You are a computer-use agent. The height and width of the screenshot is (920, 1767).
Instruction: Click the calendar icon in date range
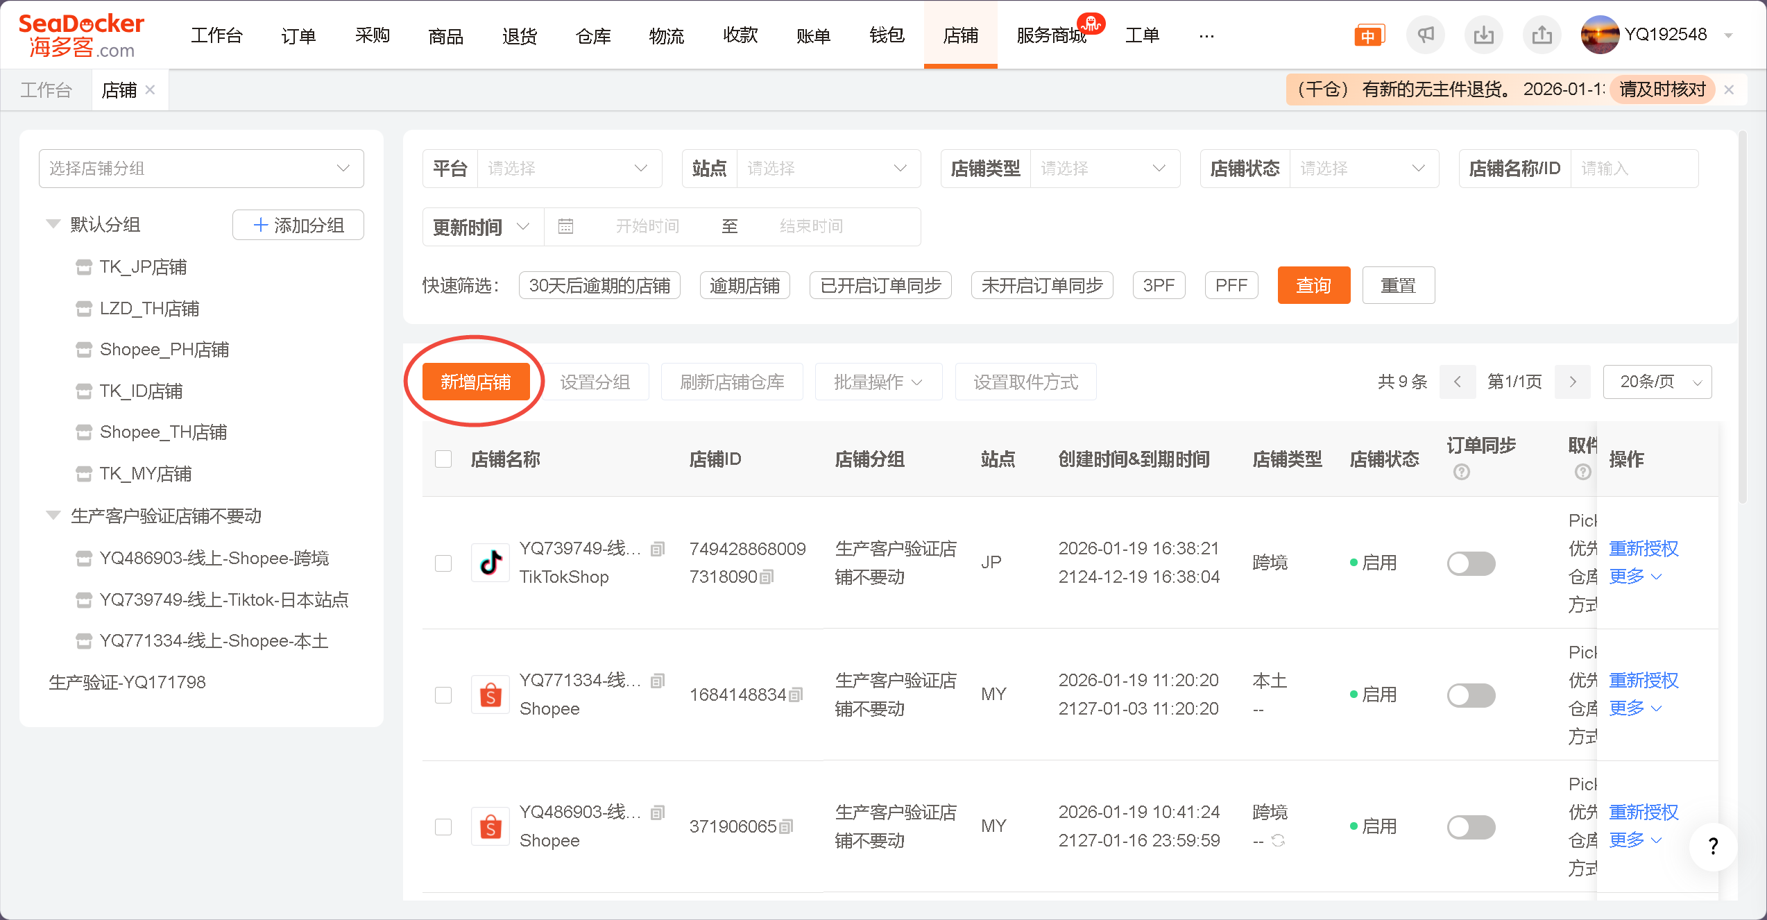(x=565, y=226)
